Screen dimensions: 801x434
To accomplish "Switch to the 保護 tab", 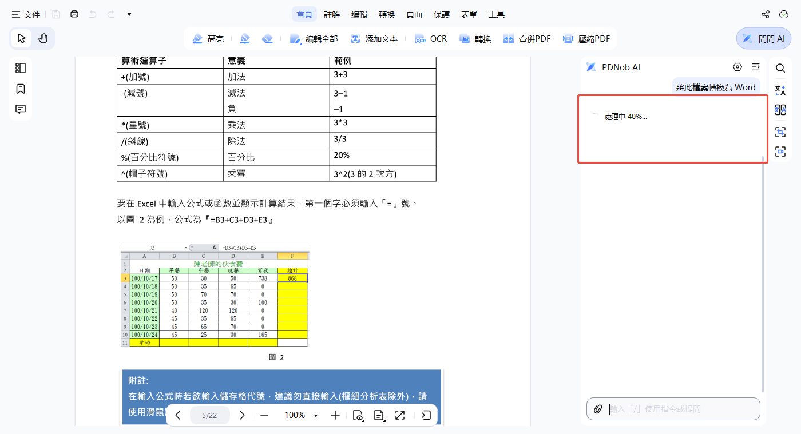I will (442, 14).
